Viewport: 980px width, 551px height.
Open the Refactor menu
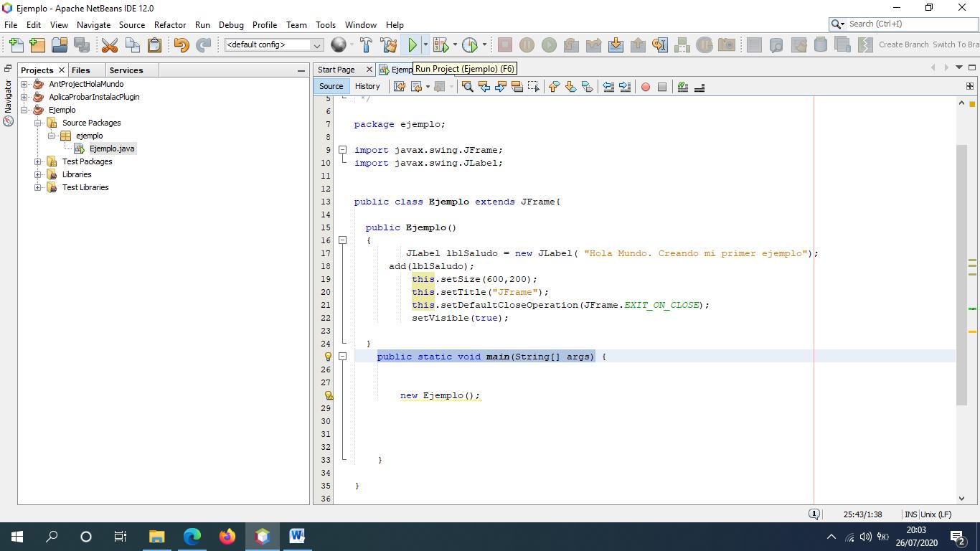170,24
